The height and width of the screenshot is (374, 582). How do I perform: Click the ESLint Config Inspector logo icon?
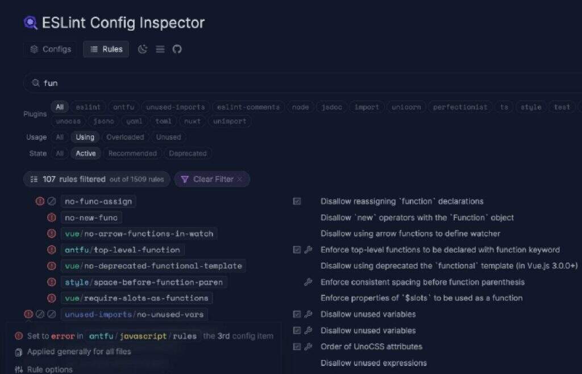click(30, 23)
